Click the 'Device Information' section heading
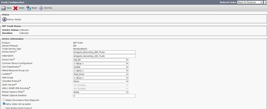Screen dimensions: 267x109 (13, 39)
